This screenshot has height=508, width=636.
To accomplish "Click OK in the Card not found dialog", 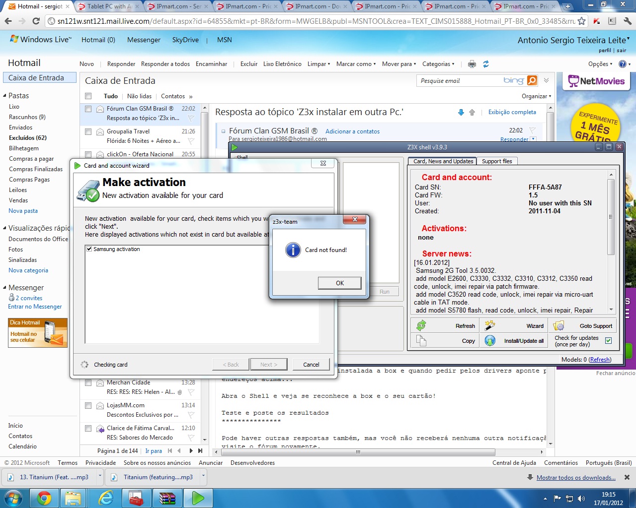I will click(340, 283).
